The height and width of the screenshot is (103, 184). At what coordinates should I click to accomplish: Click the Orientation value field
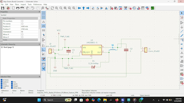29,32
